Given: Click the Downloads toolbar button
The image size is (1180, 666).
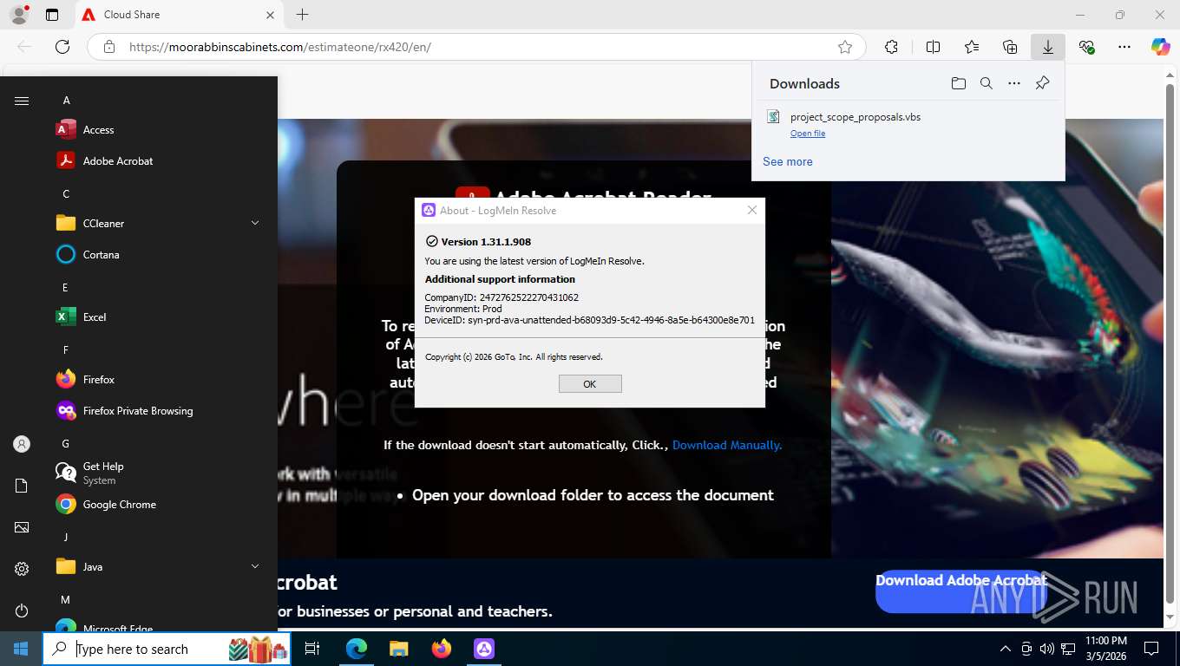Looking at the screenshot, I should click(x=1048, y=47).
